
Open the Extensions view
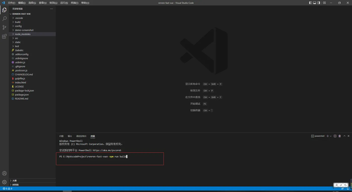click(4, 36)
